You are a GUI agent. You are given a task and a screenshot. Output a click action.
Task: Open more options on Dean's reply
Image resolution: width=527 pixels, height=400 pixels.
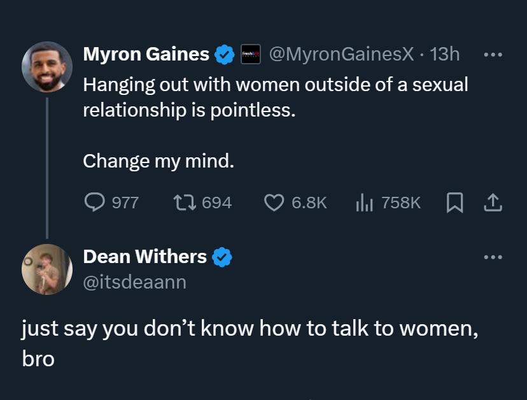[493, 257]
